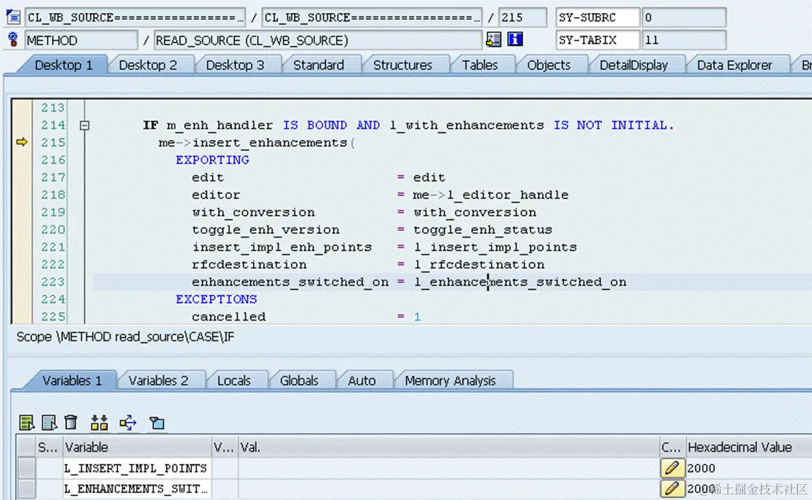The height and width of the screenshot is (500, 812).
Task: Click the line number field showing 215
Action: coord(522,18)
